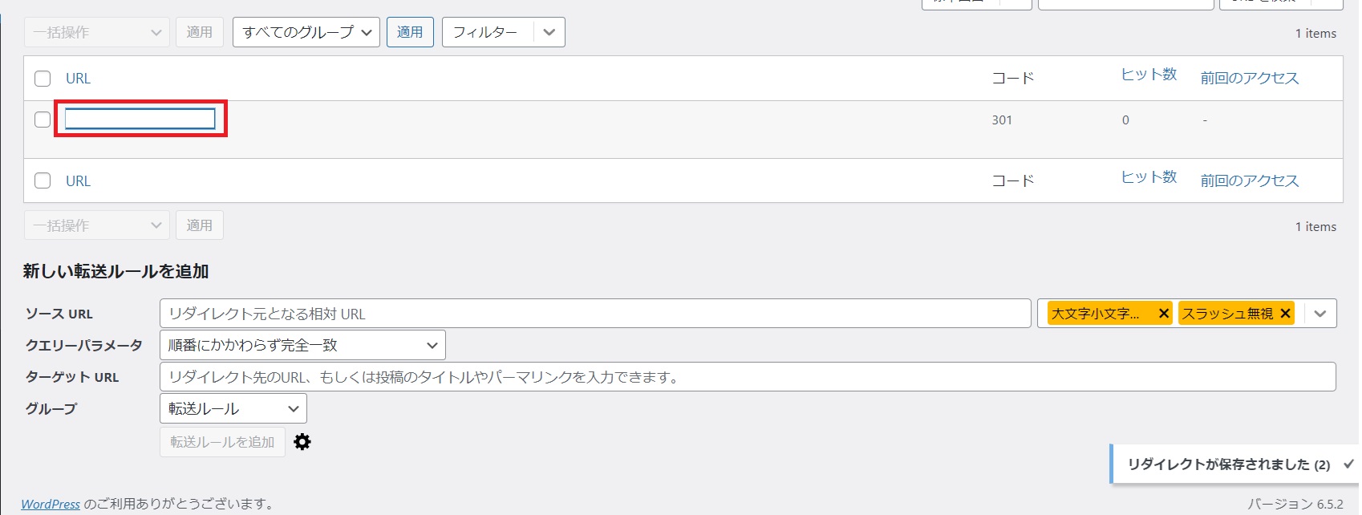Click 適用 beside the lower 一括操作
The image size is (1362, 515).
200,225
